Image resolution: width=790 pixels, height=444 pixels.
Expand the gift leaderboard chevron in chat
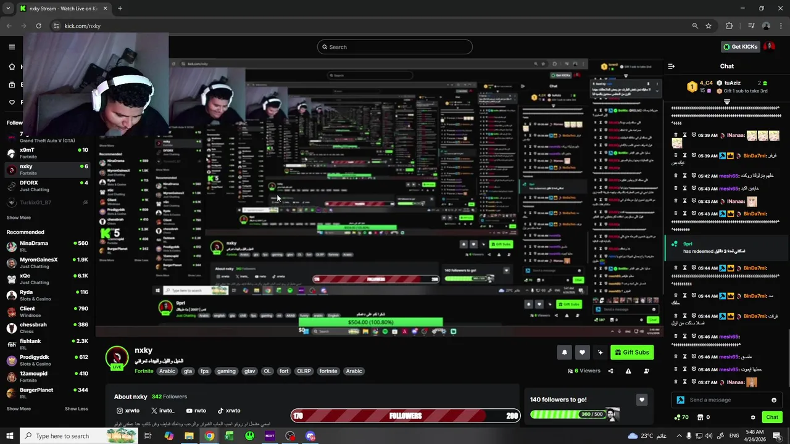pyautogui.click(x=727, y=101)
